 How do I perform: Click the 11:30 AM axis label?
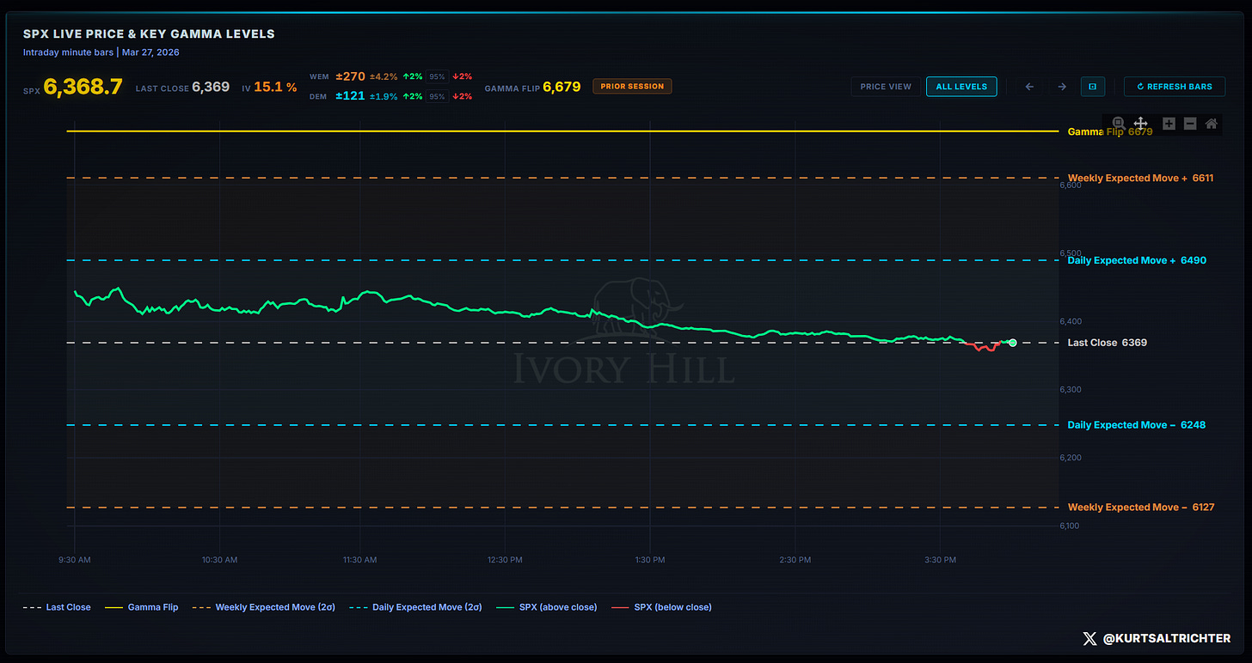tap(359, 560)
